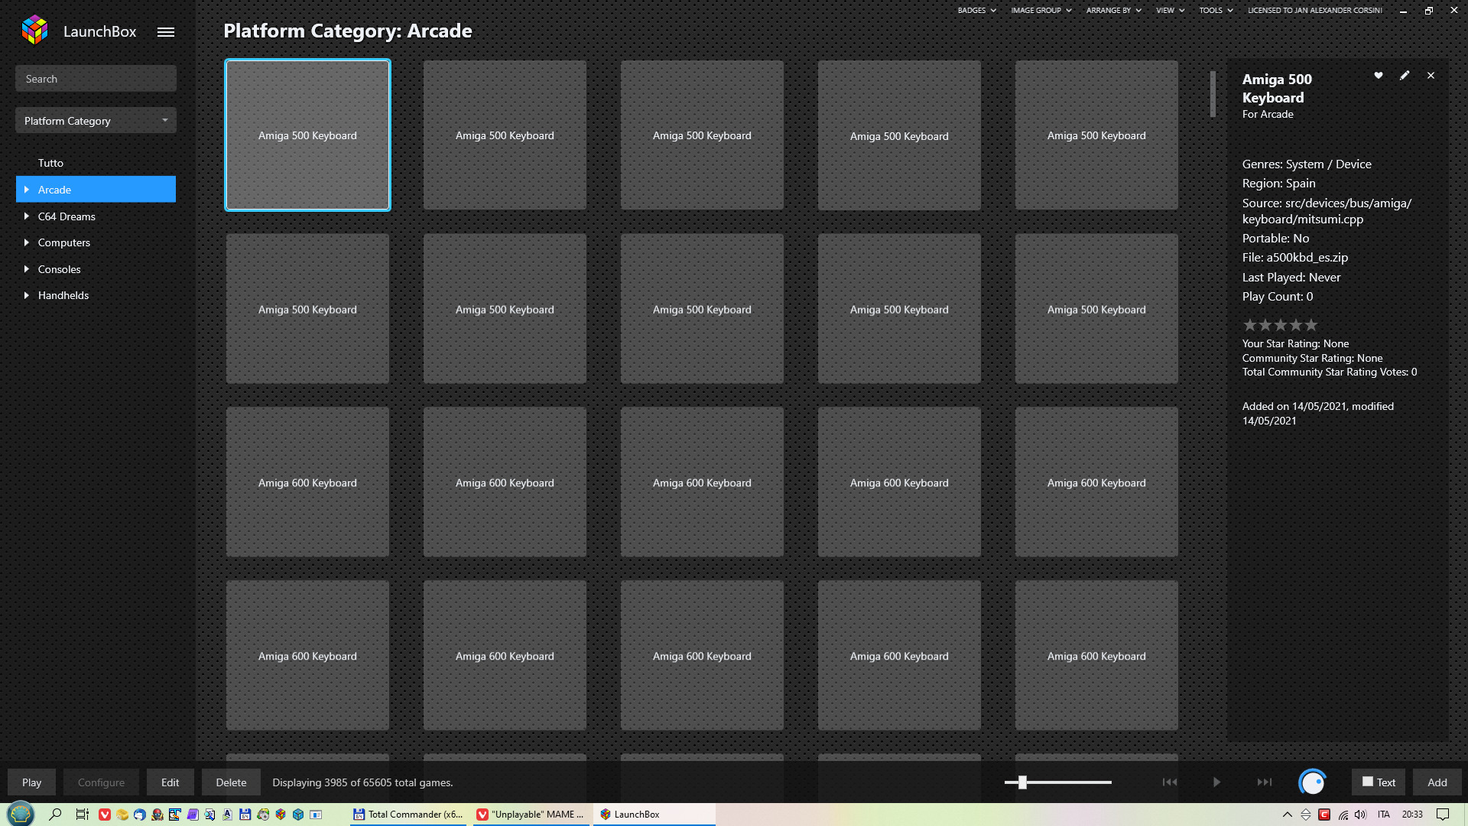Skip to previous music track

(1170, 782)
